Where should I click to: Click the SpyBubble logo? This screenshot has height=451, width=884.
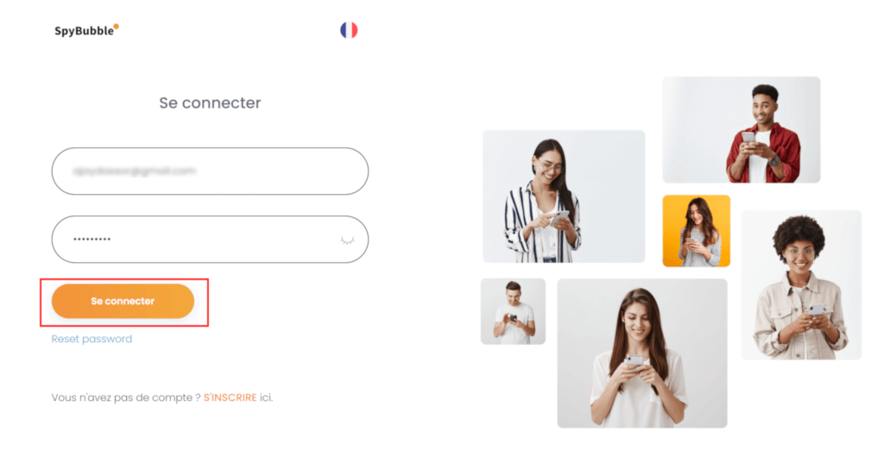[x=86, y=30]
